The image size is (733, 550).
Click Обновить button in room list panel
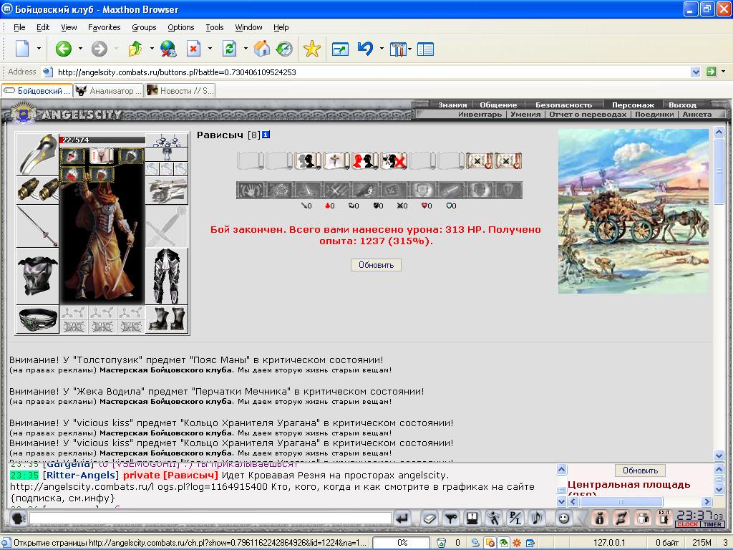click(x=640, y=471)
